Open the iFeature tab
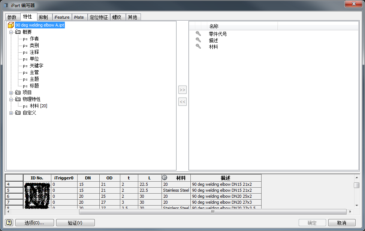Screen dimensions: 365x231 point(62,17)
